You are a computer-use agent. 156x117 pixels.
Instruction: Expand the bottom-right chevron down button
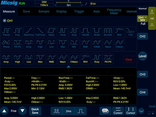(141, 111)
